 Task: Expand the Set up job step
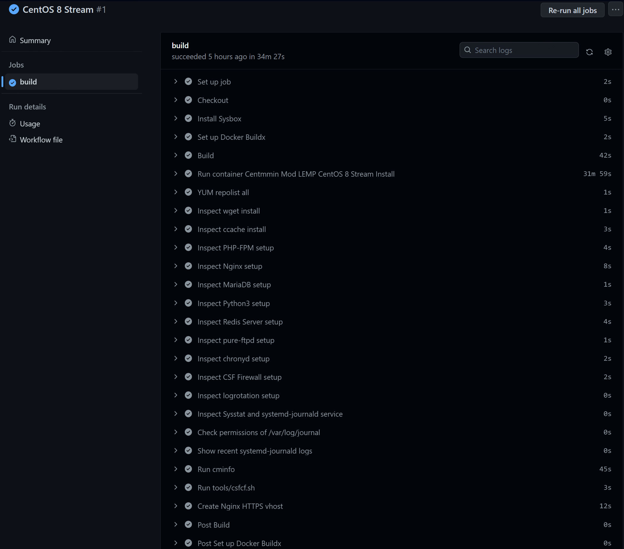click(x=176, y=81)
